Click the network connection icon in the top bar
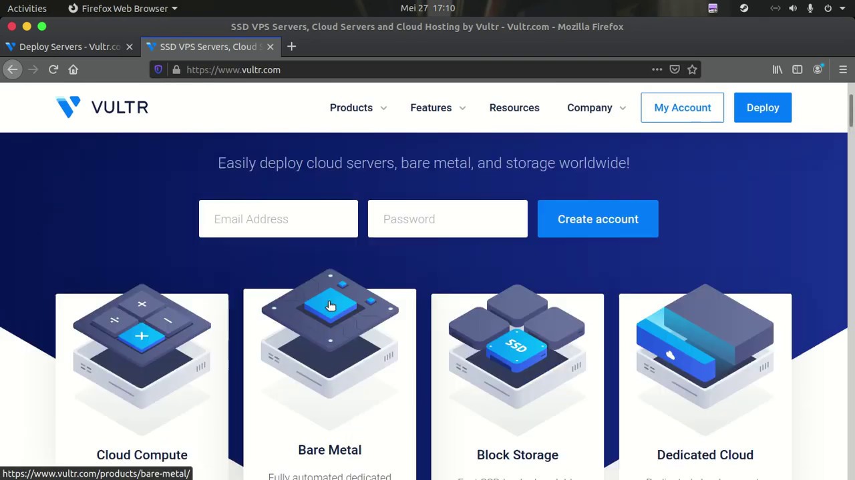 point(775,8)
